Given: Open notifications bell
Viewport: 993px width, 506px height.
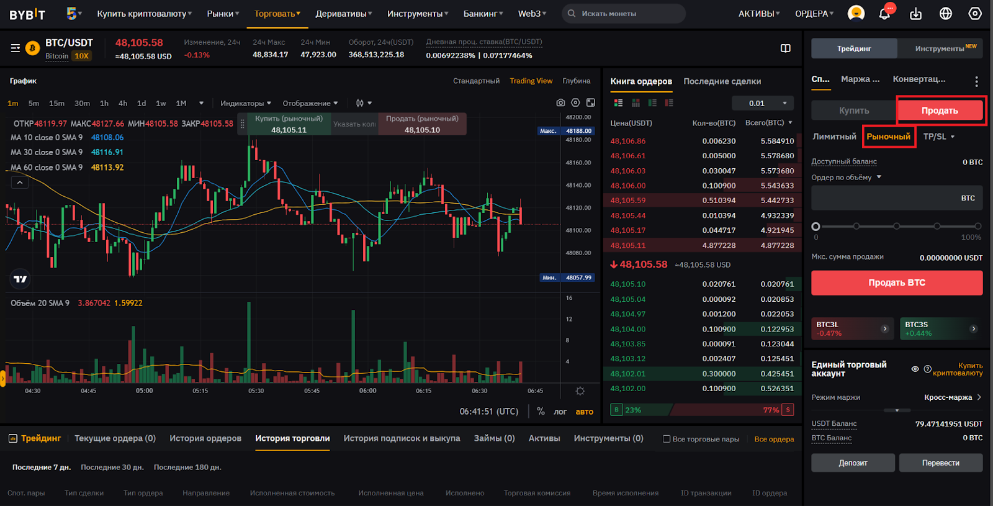Looking at the screenshot, I should (884, 14).
